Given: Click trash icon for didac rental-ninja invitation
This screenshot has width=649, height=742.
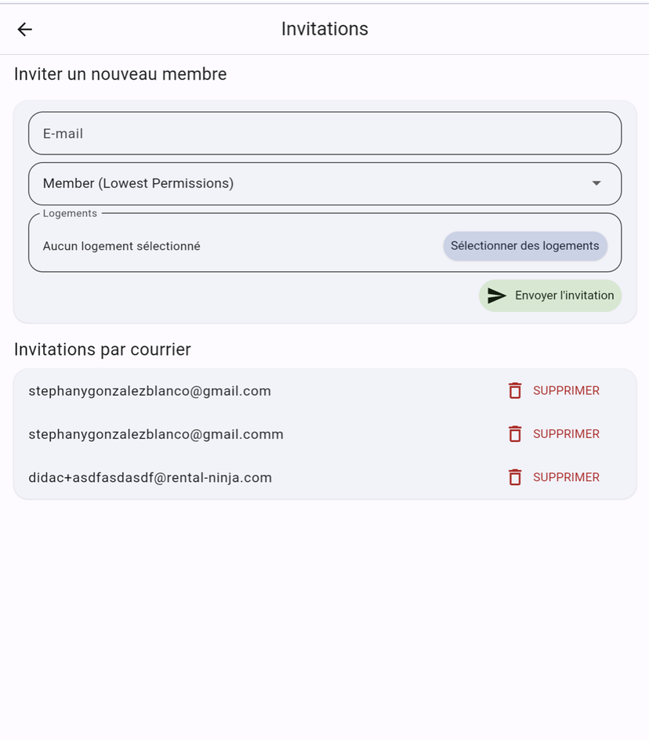Looking at the screenshot, I should pyautogui.click(x=514, y=477).
